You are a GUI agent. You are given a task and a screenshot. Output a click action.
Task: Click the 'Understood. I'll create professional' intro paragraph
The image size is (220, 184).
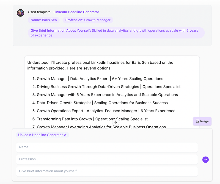point(100,65)
